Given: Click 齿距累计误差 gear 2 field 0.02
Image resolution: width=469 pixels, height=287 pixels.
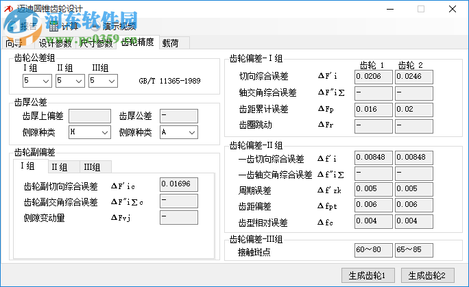Looking at the screenshot, I should tap(413, 110).
